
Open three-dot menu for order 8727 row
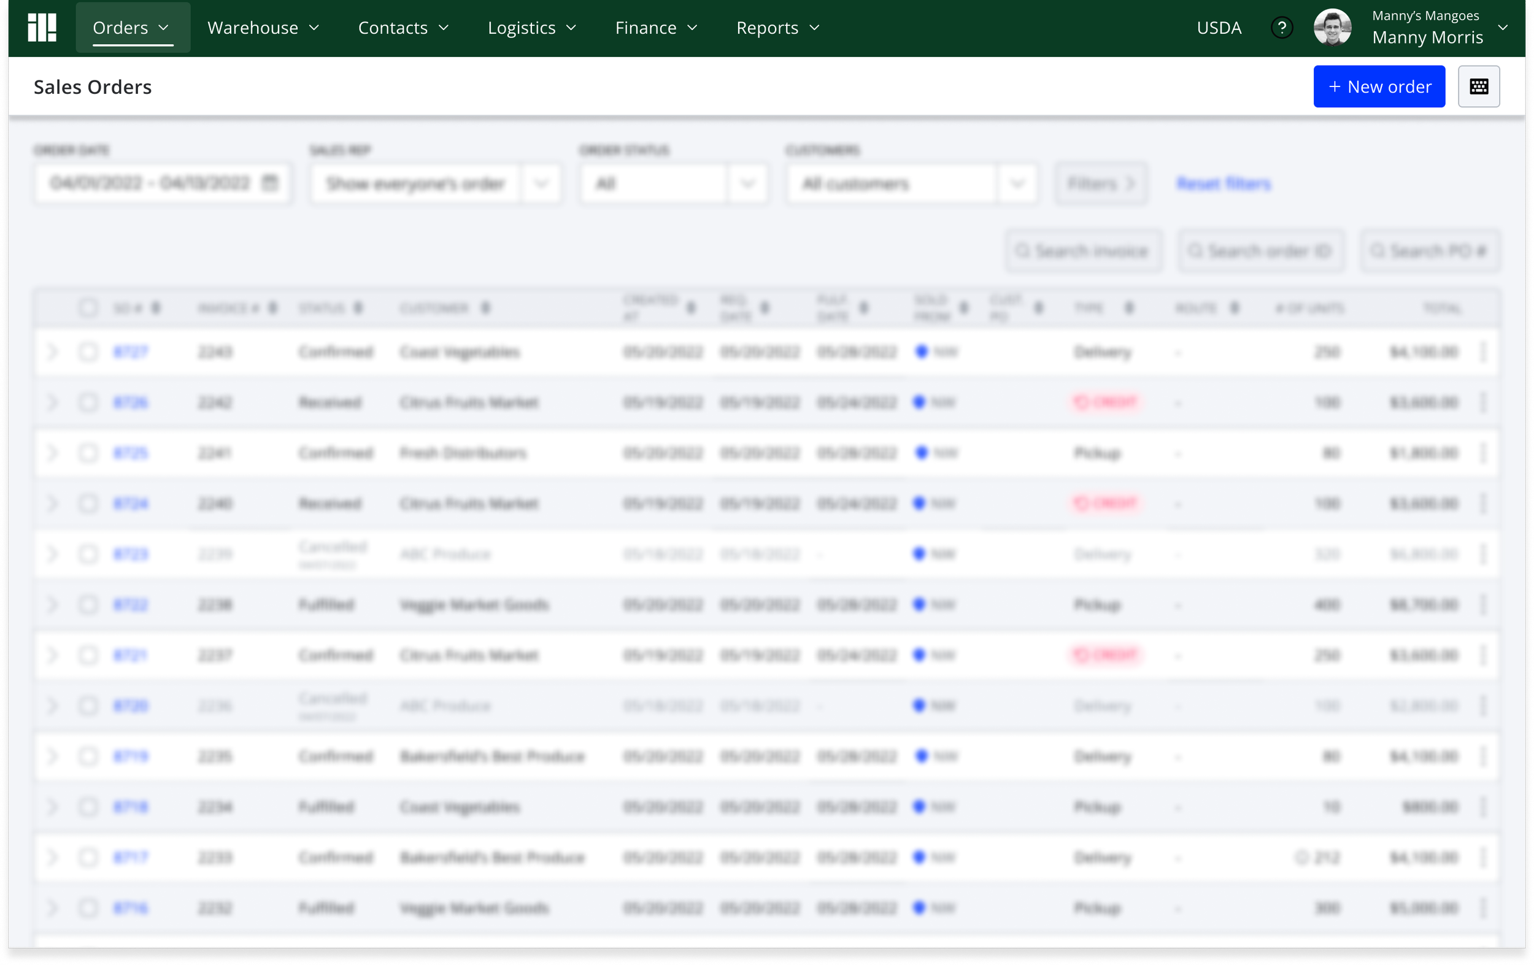1482,352
